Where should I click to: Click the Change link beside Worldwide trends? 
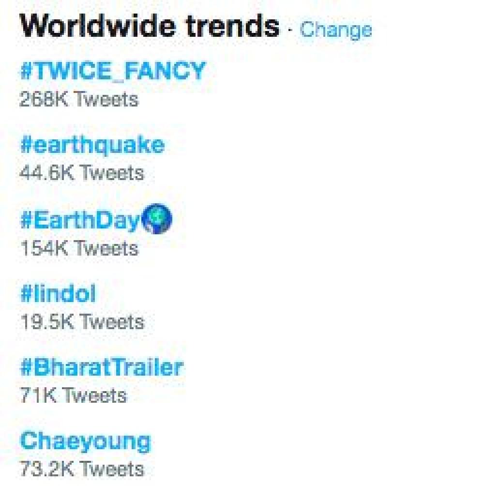pyautogui.click(x=335, y=30)
